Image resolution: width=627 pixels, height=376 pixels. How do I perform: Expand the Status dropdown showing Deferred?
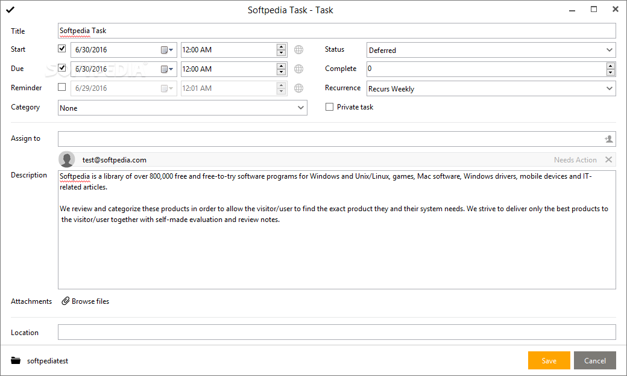[609, 50]
